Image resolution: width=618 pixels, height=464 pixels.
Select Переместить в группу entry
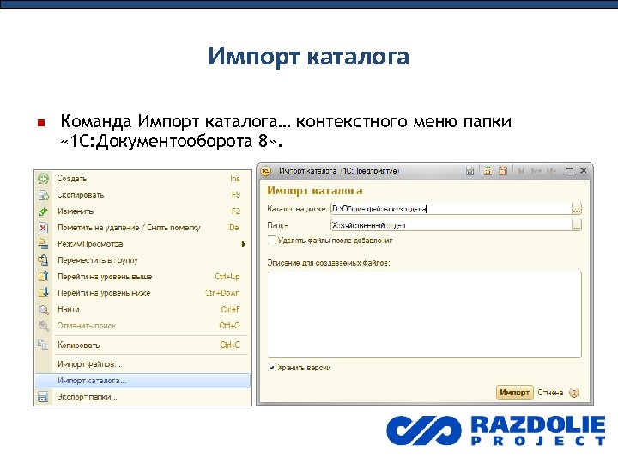point(143,260)
